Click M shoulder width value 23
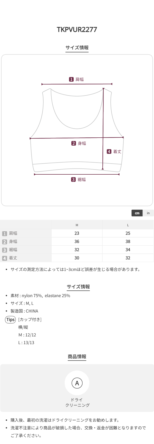Viewport: 154px width, 444px height. tap(77, 233)
